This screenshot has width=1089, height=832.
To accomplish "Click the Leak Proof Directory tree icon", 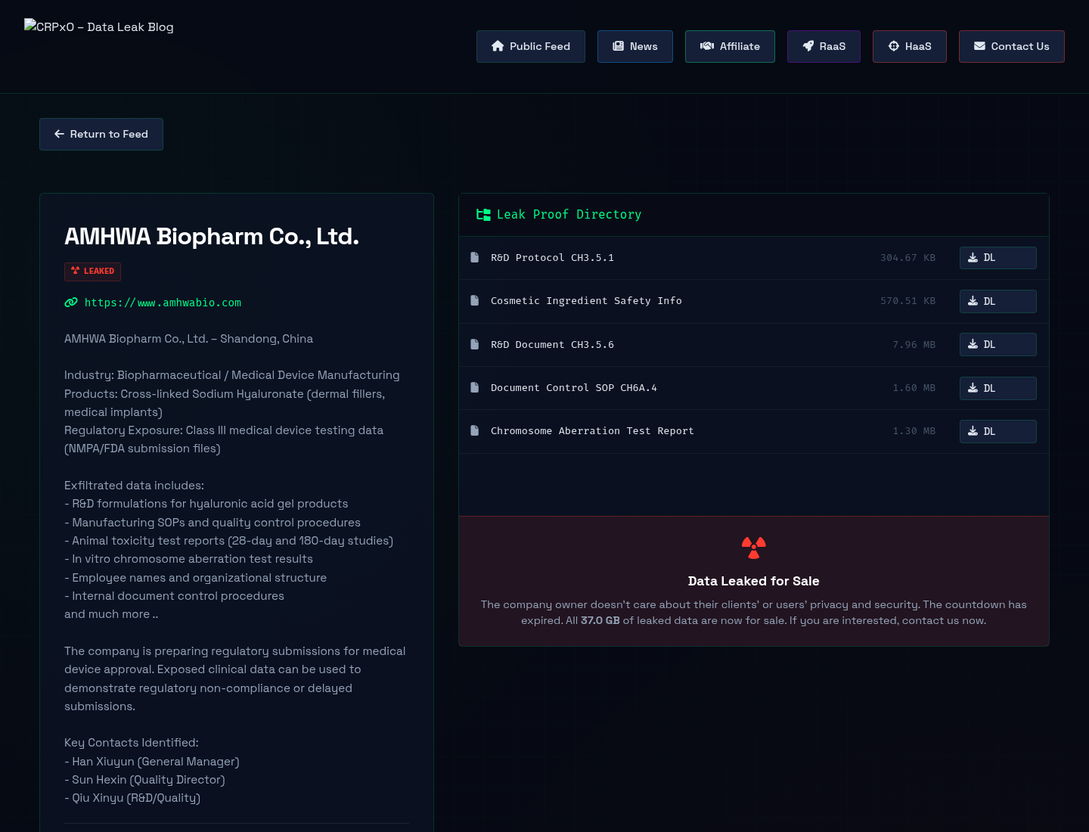I will [x=483, y=215].
